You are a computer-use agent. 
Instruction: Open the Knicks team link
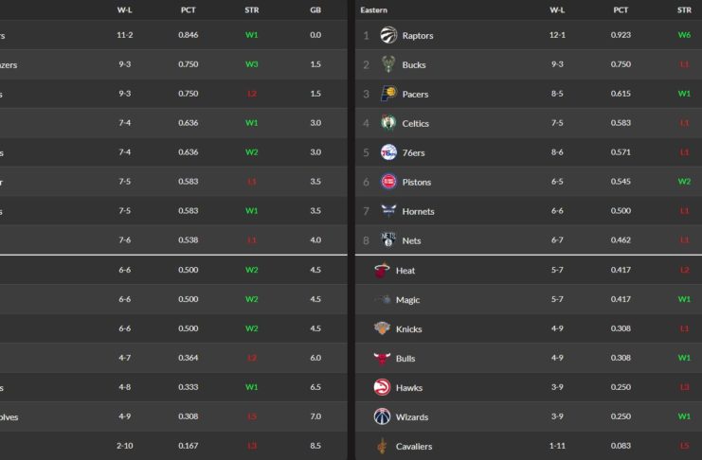click(411, 329)
